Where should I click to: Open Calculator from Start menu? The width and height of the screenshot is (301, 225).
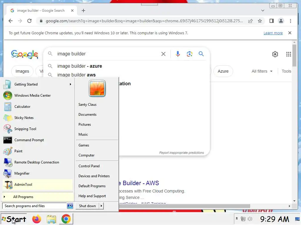[37, 107]
